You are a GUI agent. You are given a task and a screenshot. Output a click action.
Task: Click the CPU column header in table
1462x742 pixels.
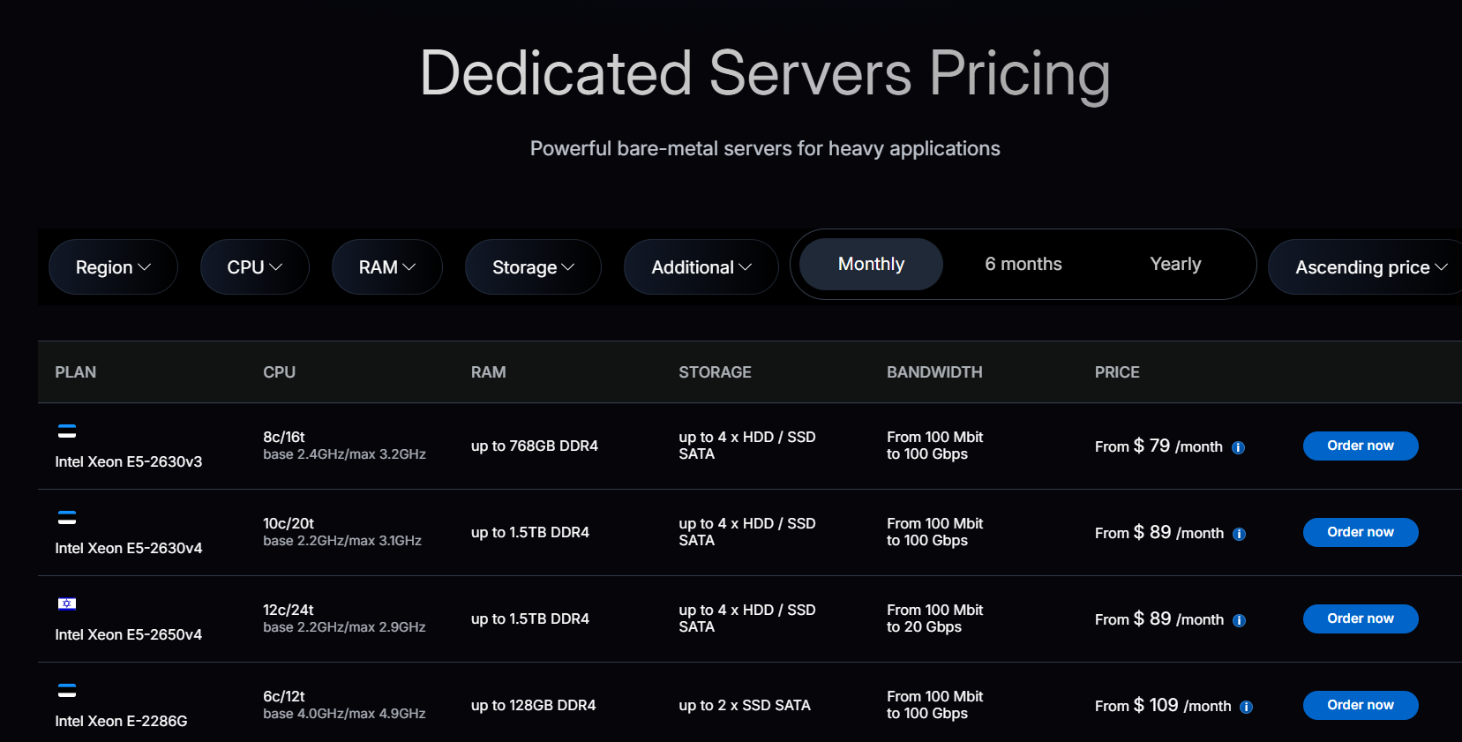pyautogui.click(x=279, y=372)
